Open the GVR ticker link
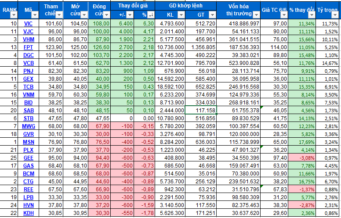The width and height of the screenshot is (341, 218). pos(29,134)
